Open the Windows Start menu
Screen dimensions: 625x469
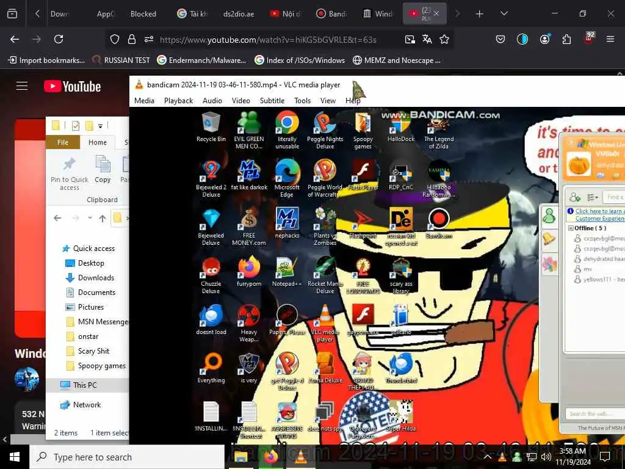point(15,457)
